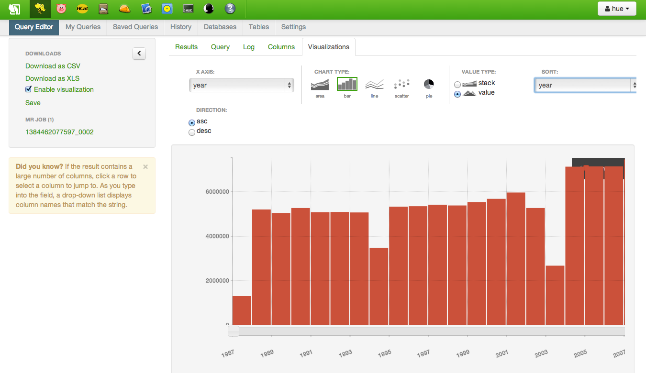646x373 pixels.
Task: Open the Hive bee icon app
Action: [x=40, y=9]
